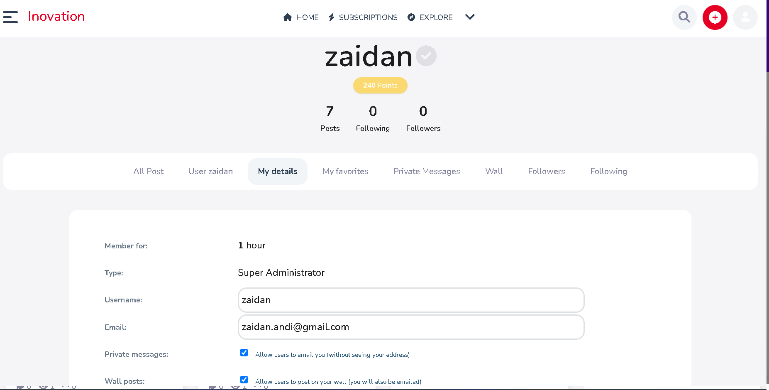Toggle allow users to post on wall
The width and height of the screenshot is (769, 390).
[x=244, y=380]
